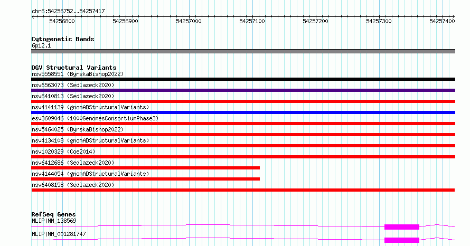Click the black nsv5558551 variant bar

click(x=243, y=79)
